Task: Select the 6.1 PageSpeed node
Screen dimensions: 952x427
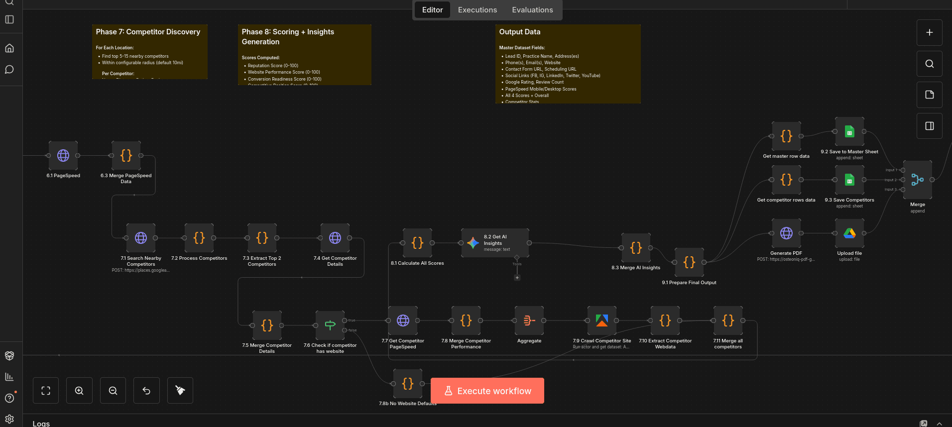Action: [x=63, y=155]
